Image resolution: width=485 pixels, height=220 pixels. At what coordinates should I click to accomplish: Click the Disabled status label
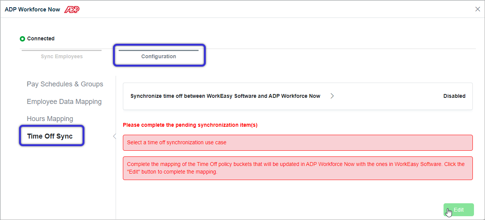(x=454, y=96)
